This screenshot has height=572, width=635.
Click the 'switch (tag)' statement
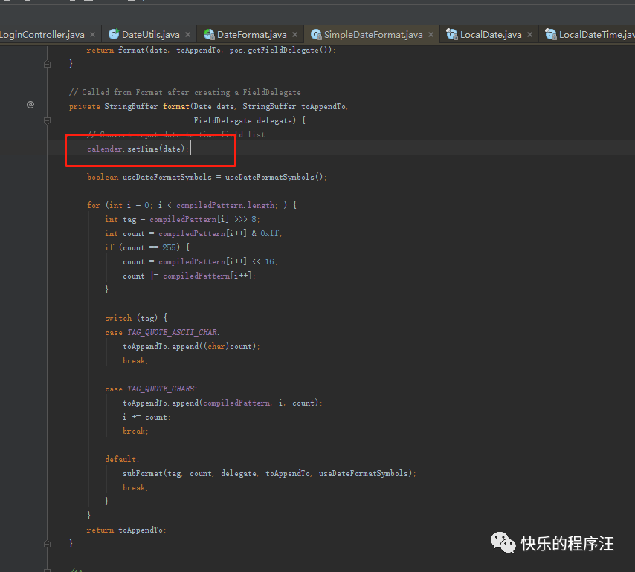[x=136, y=319]
